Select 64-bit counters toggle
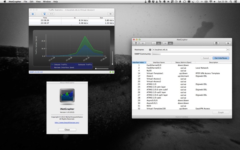 (x=170, y=43)
